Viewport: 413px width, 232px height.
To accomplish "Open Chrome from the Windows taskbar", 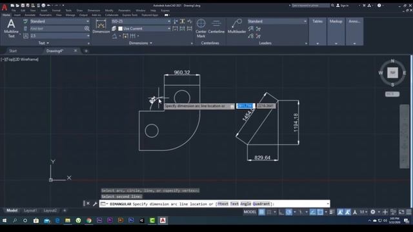I will pos(89,220).
